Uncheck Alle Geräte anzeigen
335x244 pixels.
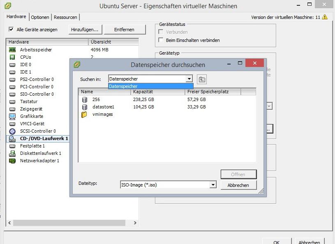click(x=11, y=29)
